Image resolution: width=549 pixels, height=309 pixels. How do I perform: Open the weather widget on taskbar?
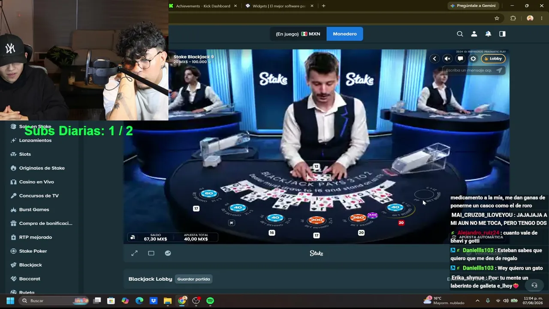pos(444,300)
